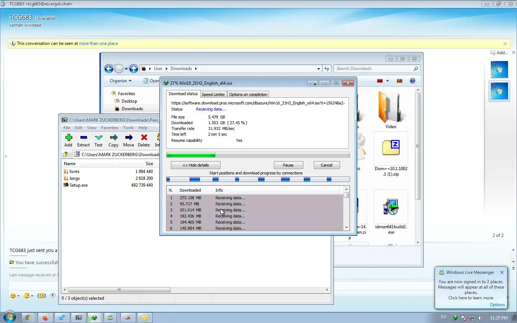
Task: Click the 7-Zip Test toolbar icon
Action: tap(98, 137)
